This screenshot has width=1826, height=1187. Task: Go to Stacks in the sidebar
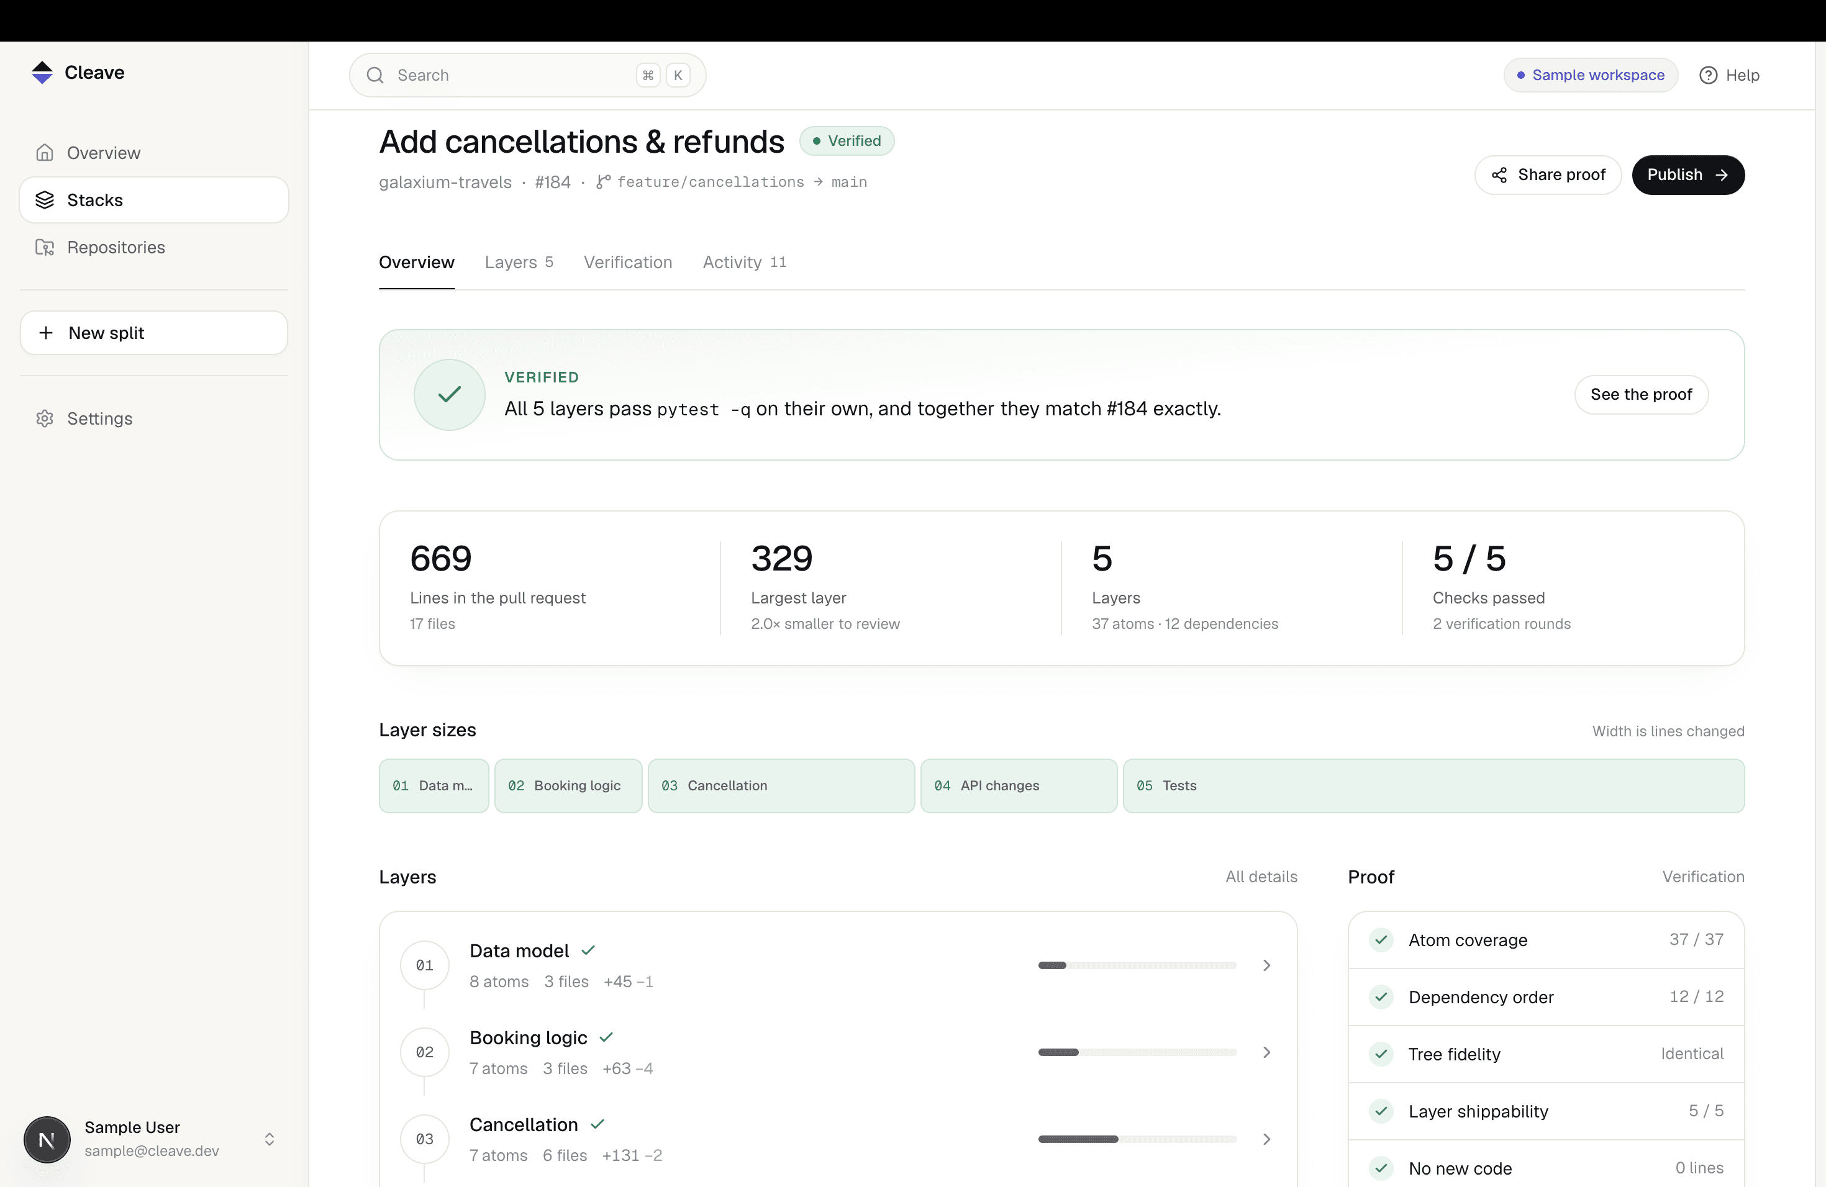pos(154,200)
